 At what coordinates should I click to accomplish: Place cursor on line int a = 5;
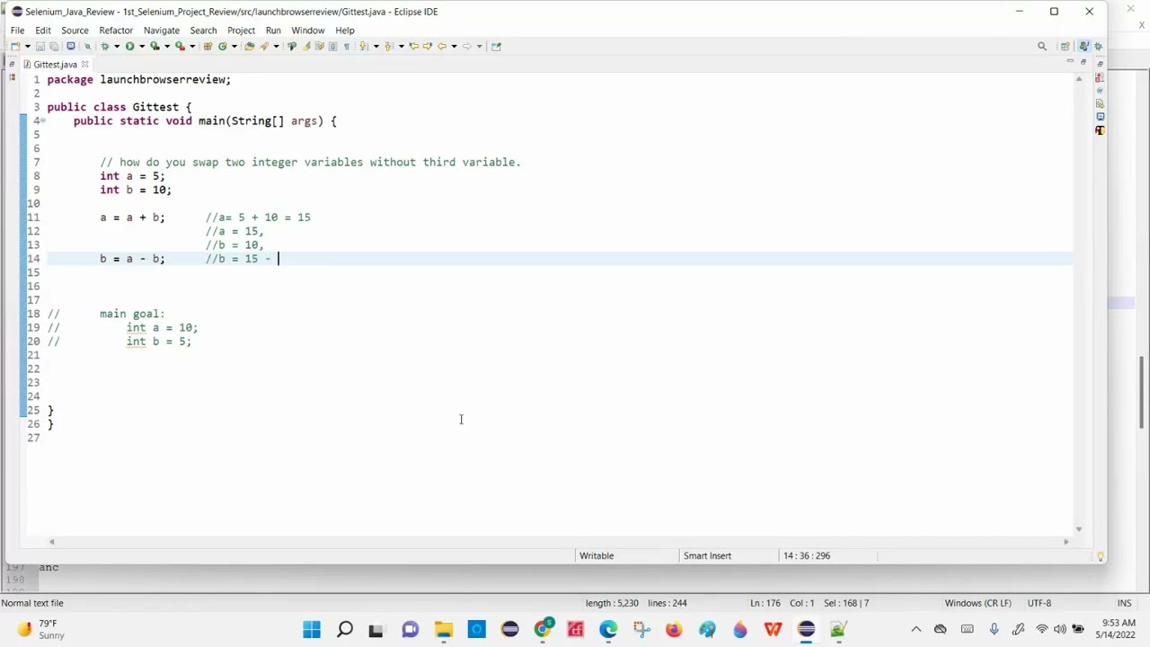[x=132, y=176]
